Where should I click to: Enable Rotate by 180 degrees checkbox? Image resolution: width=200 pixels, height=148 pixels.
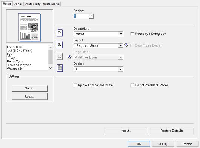tap(132, 34)
